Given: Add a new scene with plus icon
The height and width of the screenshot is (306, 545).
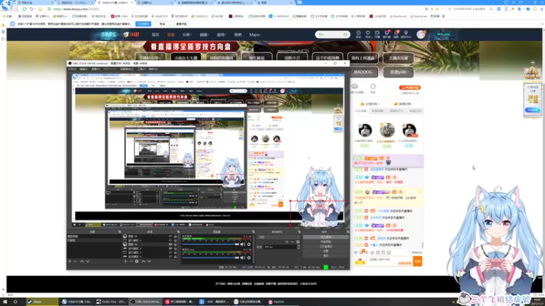Looking at the screenshot, I should point(69,261).
